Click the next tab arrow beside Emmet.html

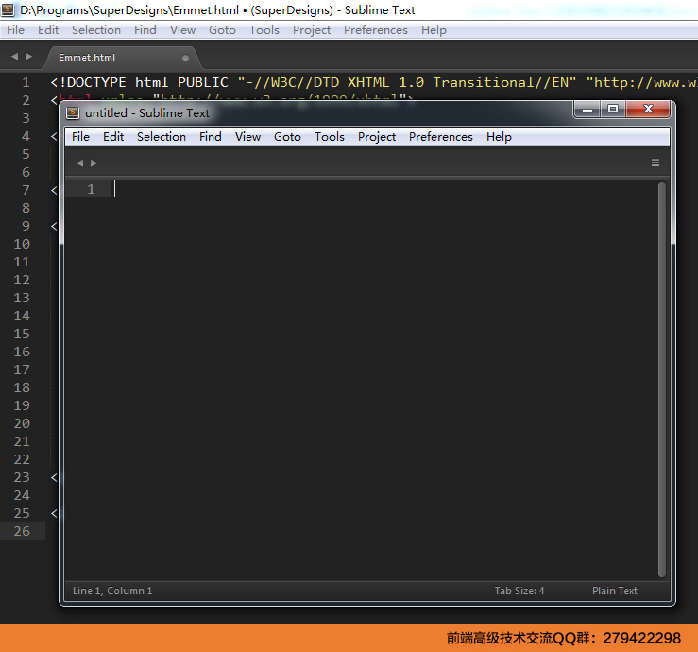click(29, 56)
